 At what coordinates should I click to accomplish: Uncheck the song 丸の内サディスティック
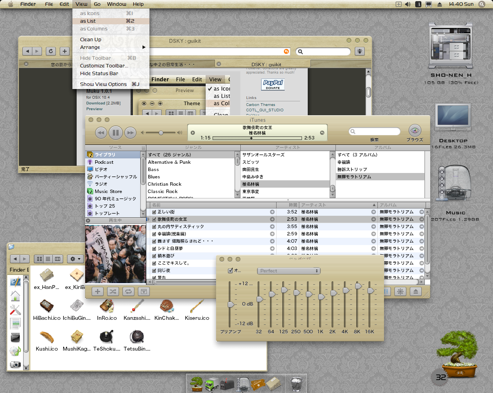pyautogui.click(x=154, y=227)
